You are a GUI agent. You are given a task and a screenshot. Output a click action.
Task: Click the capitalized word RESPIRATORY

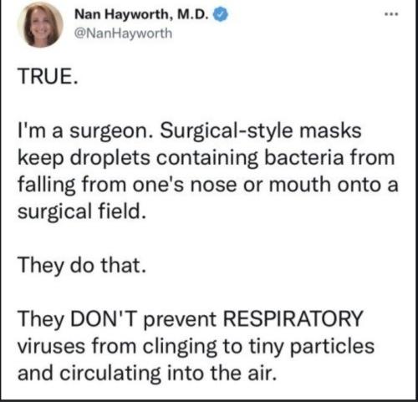(293, 319)
